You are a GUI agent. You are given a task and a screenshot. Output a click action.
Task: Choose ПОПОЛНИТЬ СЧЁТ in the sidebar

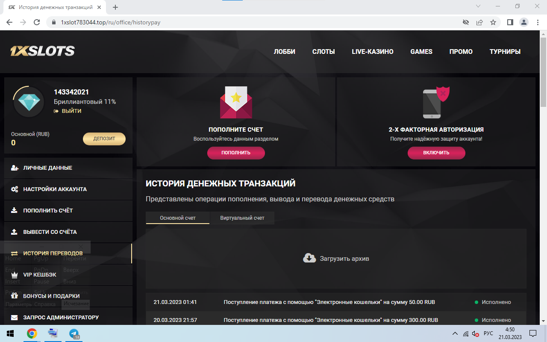68,211
